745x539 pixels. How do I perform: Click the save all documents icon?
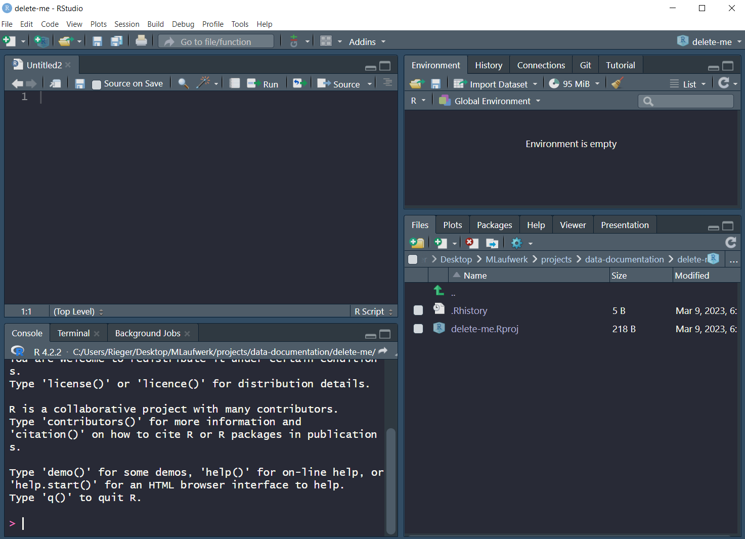[117, 41]
